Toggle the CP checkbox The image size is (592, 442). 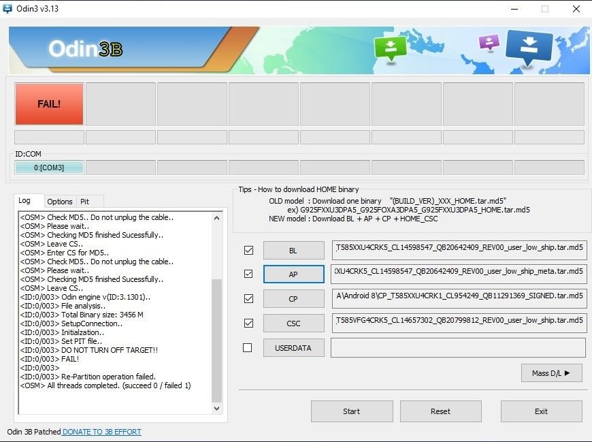tap(248, 298)
